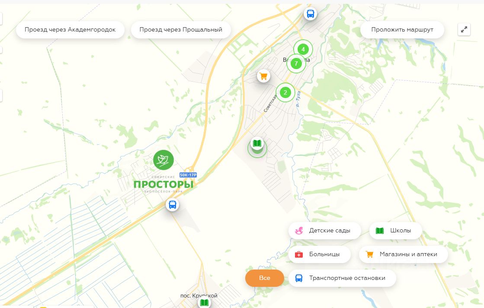Toggle the Магазины и аптеки filter

(404, 254)
